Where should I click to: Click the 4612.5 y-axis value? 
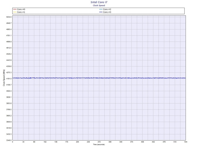[9, 48]
